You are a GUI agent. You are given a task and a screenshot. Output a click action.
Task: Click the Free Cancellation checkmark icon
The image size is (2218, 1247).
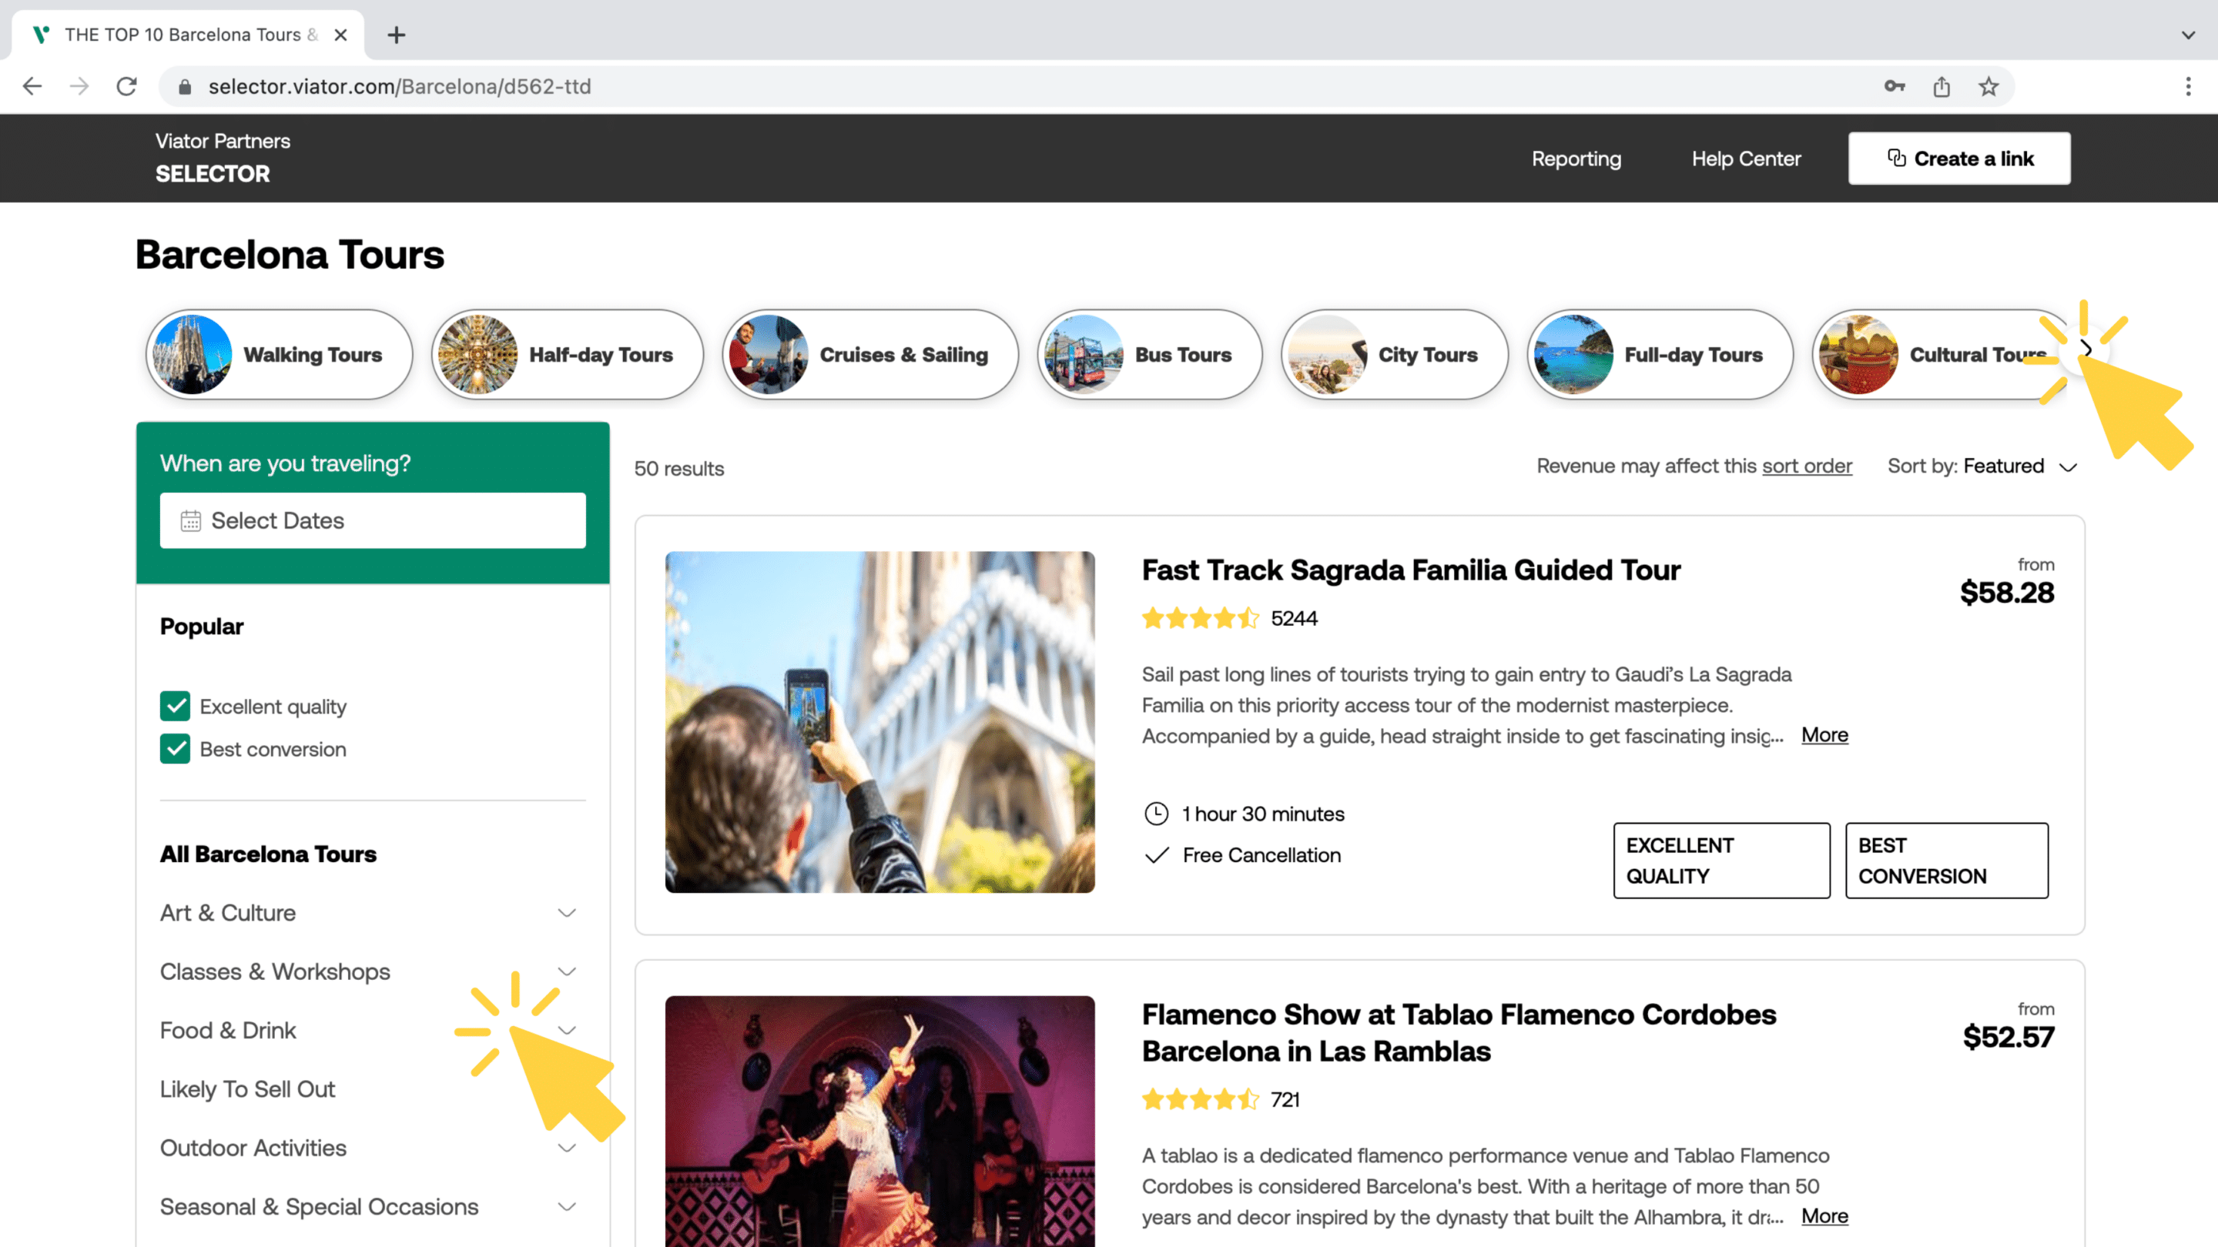[1156, 854]
